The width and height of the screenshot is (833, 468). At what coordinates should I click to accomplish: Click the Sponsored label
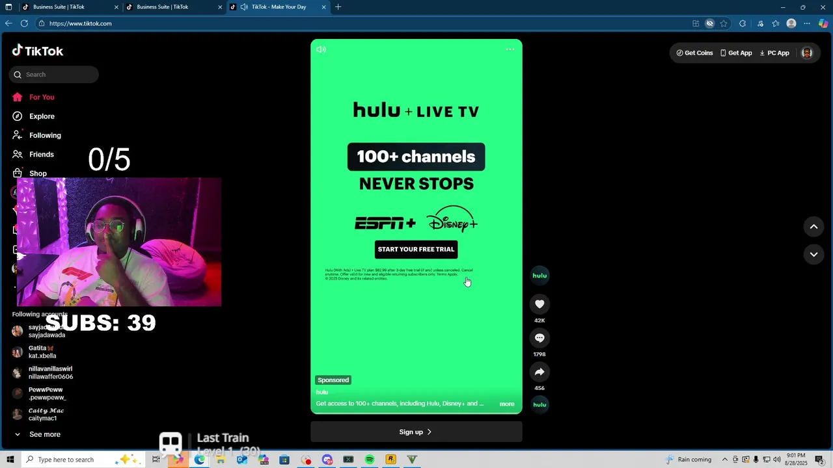pos(333,380)
